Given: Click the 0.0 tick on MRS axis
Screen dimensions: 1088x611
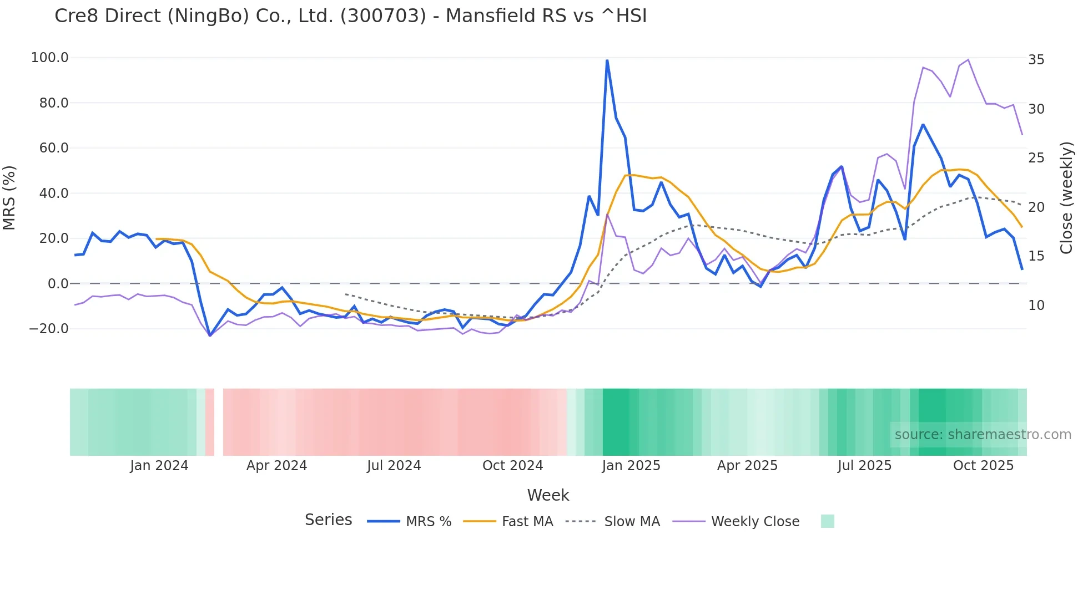Looking at the screenshot, I should click(x=58, y=284).
